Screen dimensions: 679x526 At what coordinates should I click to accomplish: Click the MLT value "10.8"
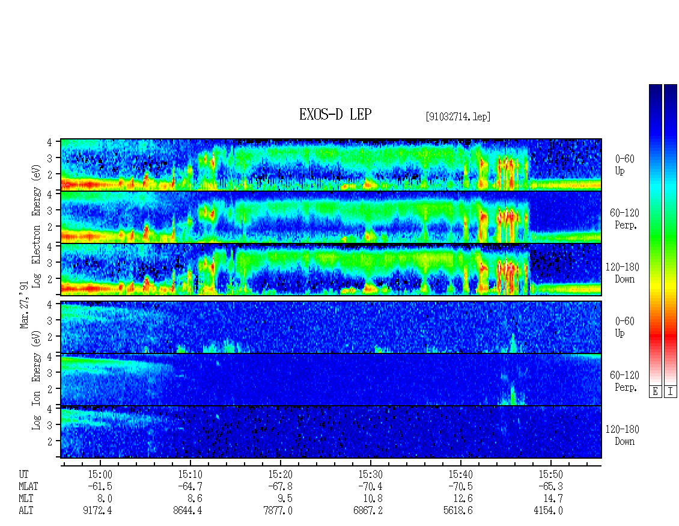[x=373, y=499]
